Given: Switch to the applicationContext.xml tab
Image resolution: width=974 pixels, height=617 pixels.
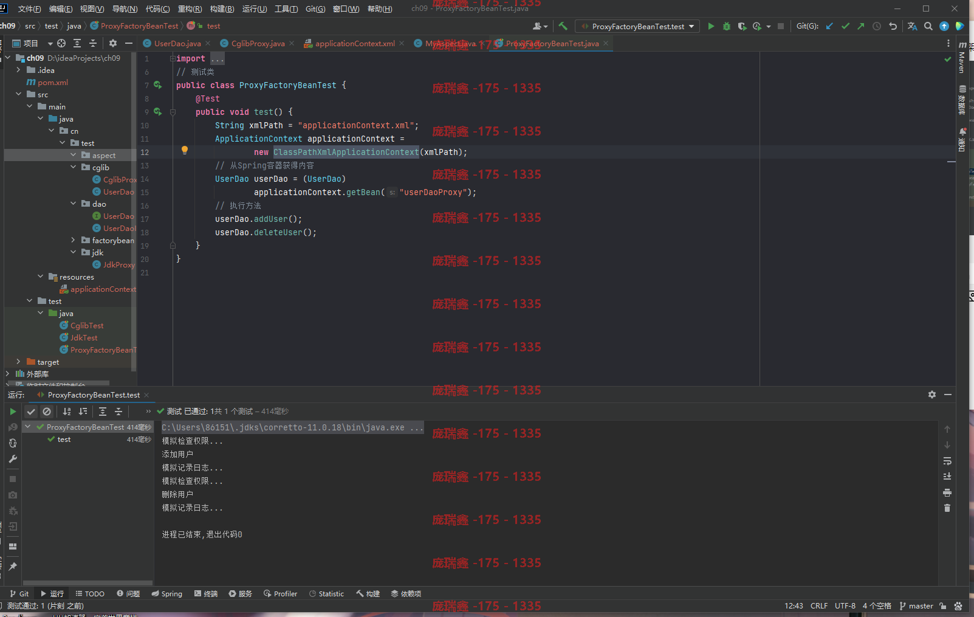Looking at the screenshot, I should [x=355, y=43].
